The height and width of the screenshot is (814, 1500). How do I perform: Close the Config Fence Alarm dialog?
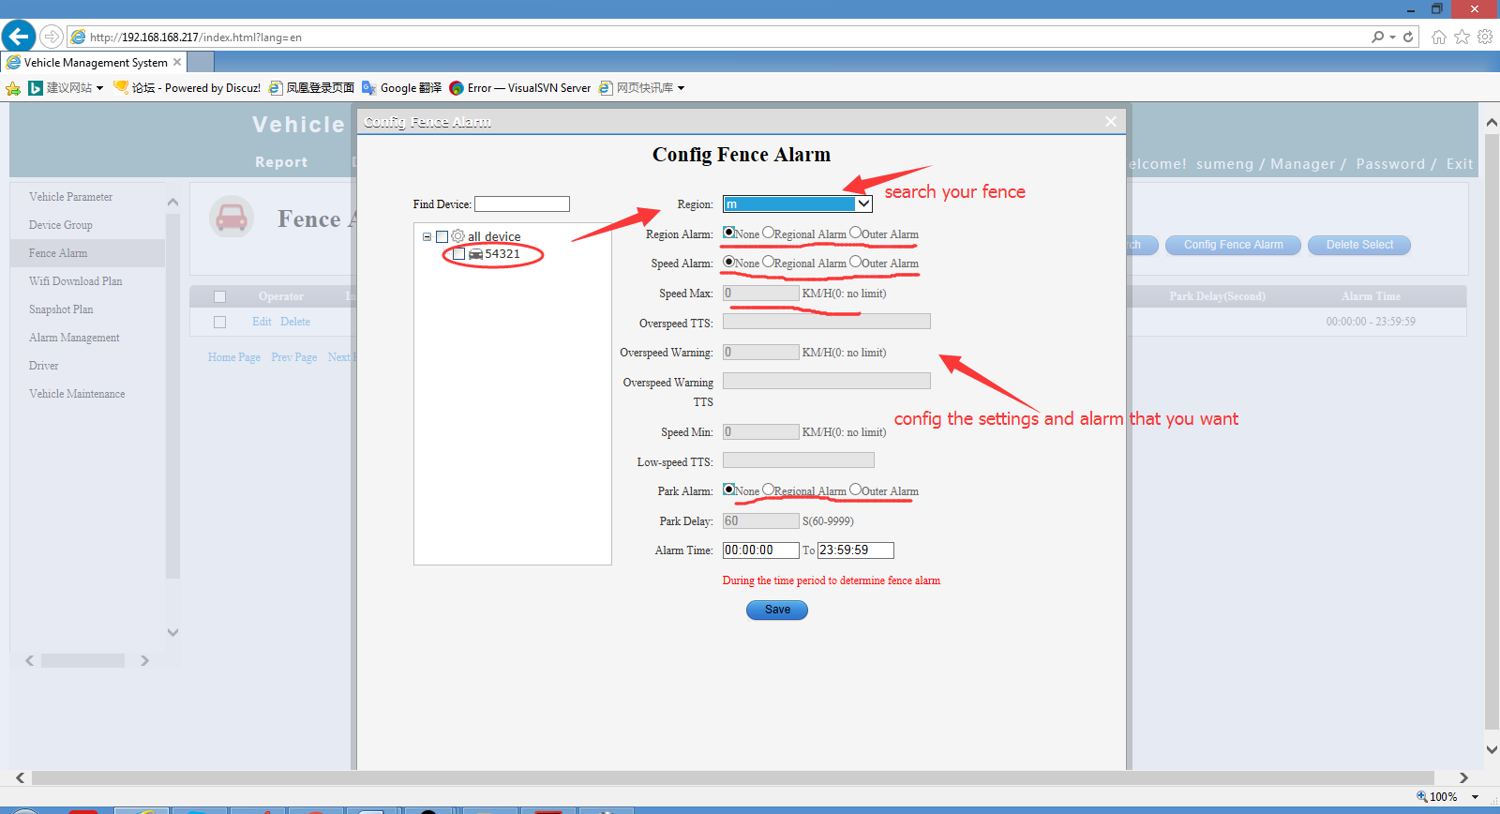click(1111, 121)
